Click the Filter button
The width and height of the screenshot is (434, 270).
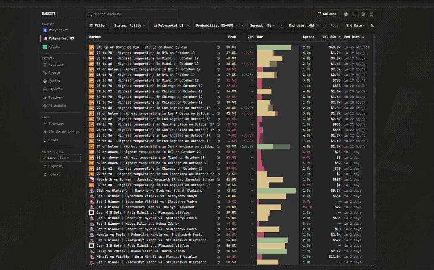pos(98,25)
